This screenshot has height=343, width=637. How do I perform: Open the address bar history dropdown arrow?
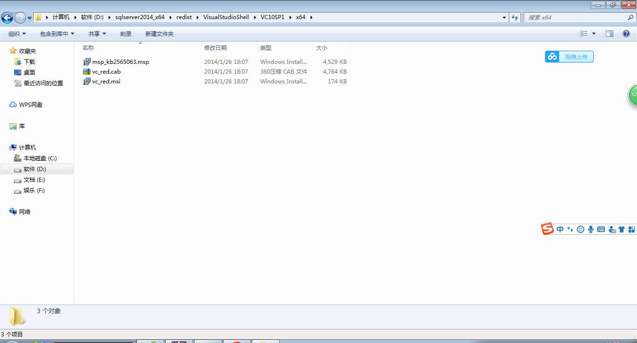[504, 17]
